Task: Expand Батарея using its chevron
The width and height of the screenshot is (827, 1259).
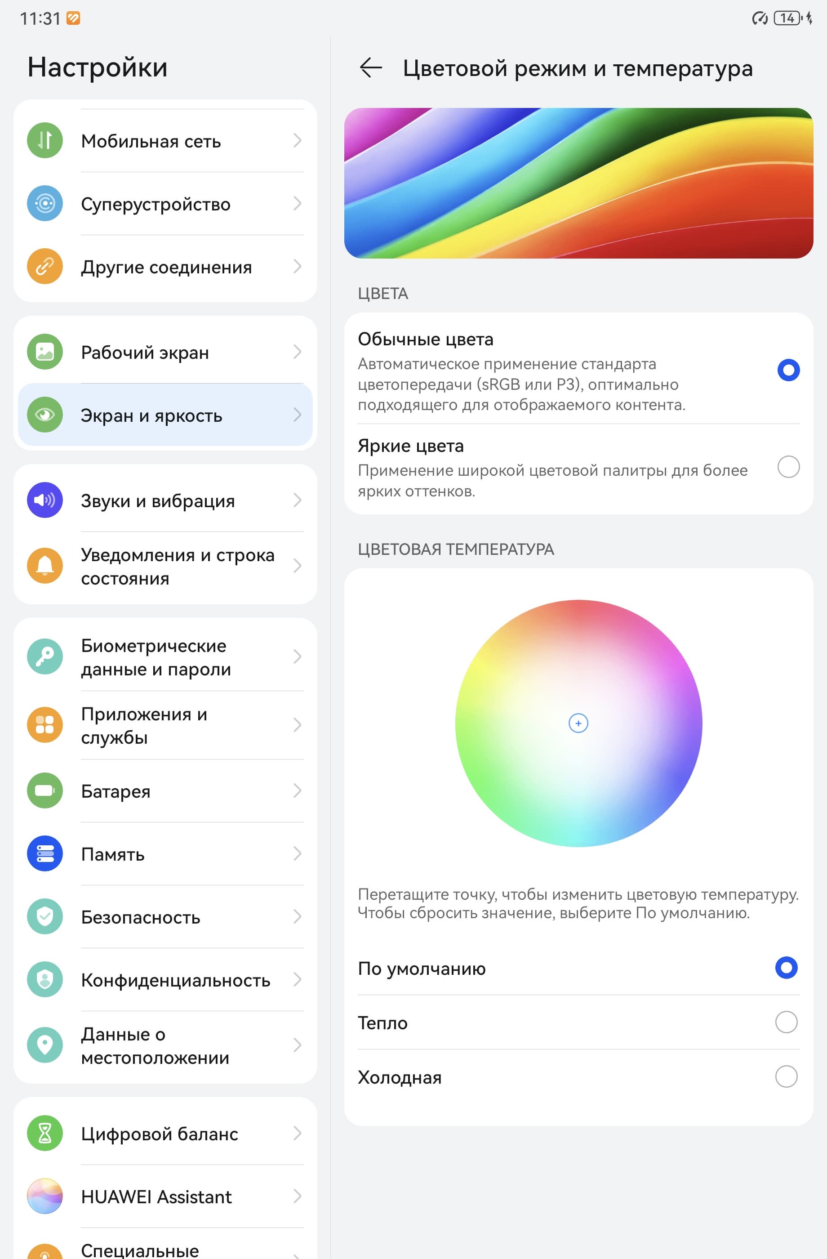Action: [x=297, y=791]
